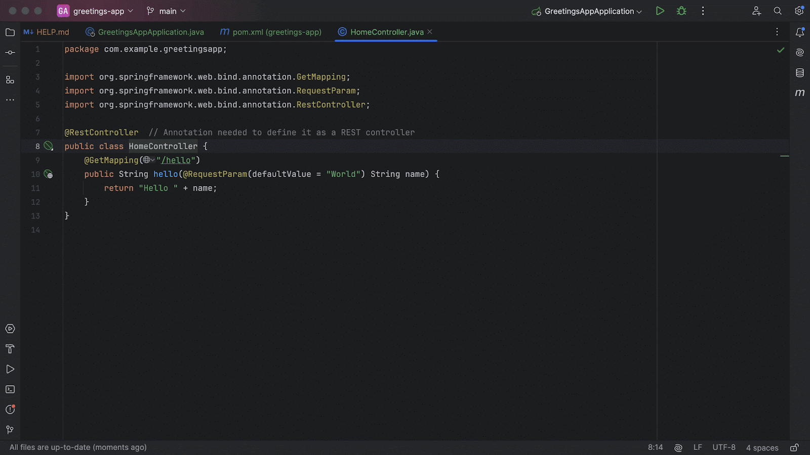810x455 pixels.
Task: Click the AI Assistant spiral icon in status bar
Action: (x=678, y=447)
